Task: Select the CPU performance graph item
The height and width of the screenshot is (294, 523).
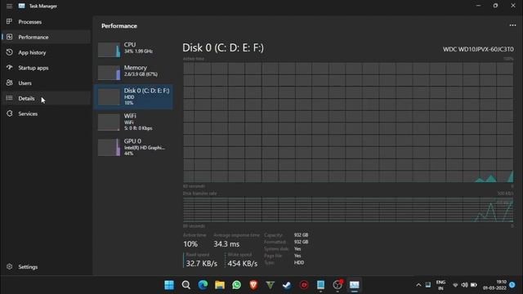Action: (134, 49)
